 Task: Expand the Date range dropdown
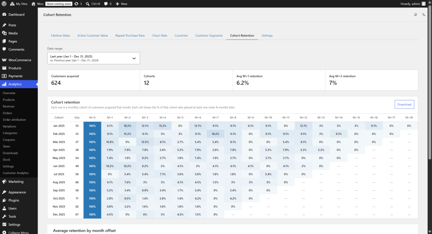tap(93, 58)
